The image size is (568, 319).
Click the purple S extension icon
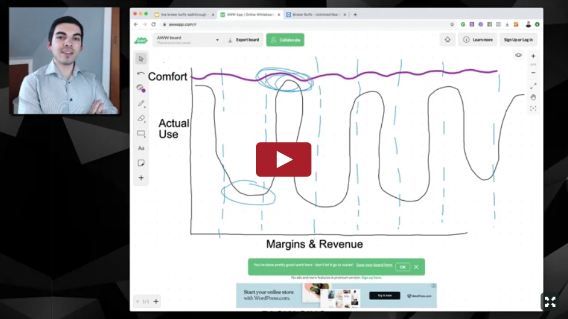(x=471, y=24)
